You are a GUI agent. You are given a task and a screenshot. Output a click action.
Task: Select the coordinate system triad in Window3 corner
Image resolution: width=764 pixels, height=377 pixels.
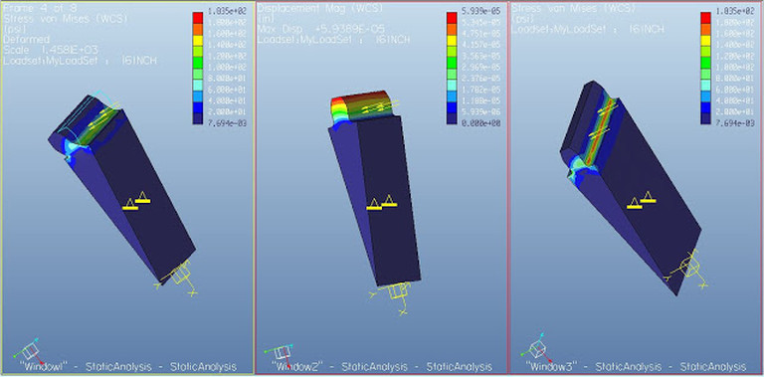[x=535, y=348]
